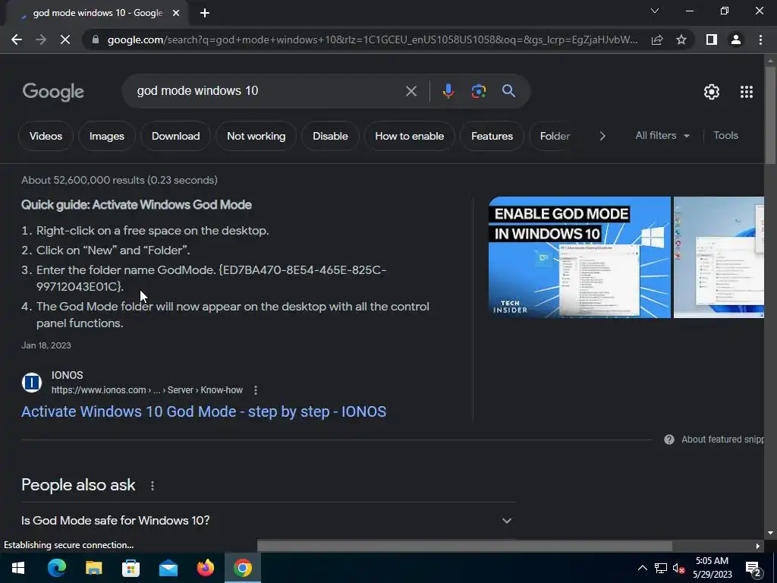This screenshot has width=777, height=583.
Task: Open Microsoft Store from the taskbar
Action: (131, 568)
